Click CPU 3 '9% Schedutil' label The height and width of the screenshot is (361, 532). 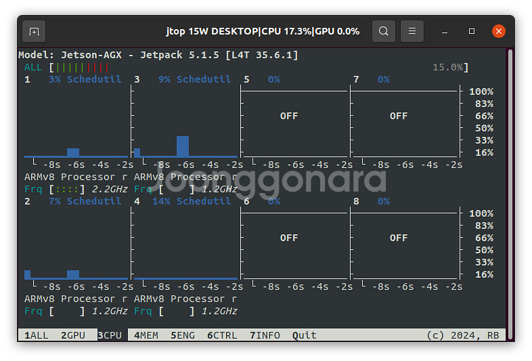[x=194, y=79]
